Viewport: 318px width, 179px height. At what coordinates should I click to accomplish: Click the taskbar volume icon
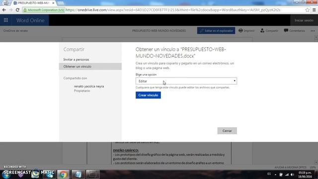[x=292, y=175]
